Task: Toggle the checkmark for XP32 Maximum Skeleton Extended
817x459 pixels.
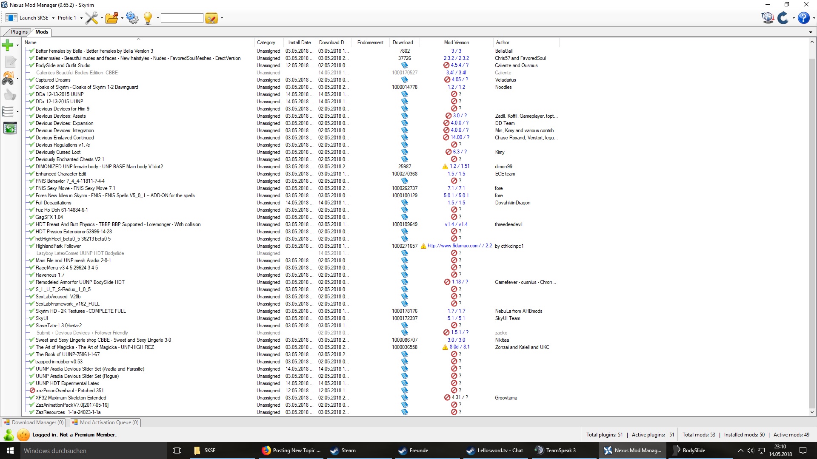Action: (32, 398)
